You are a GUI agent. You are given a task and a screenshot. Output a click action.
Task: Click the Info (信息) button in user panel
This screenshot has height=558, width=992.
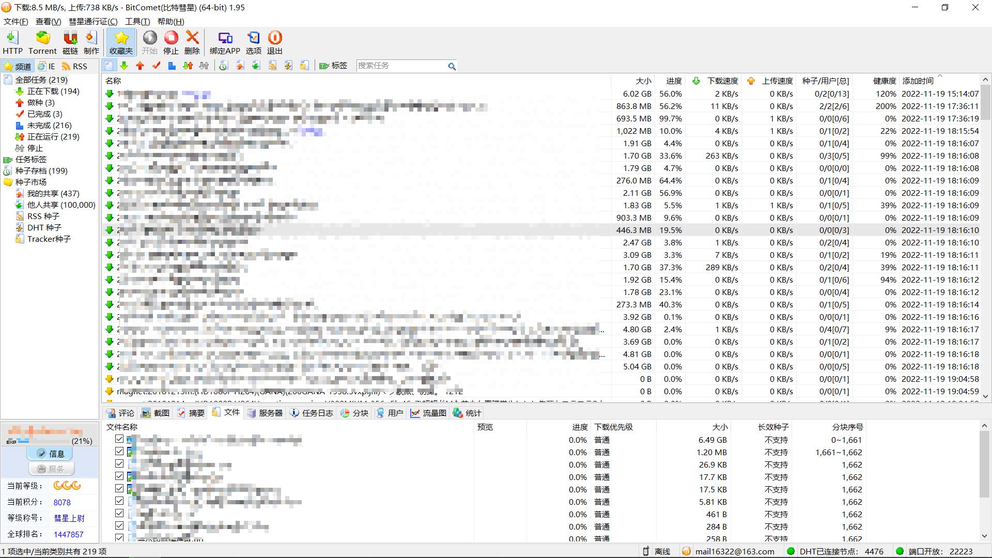(50, 454)
